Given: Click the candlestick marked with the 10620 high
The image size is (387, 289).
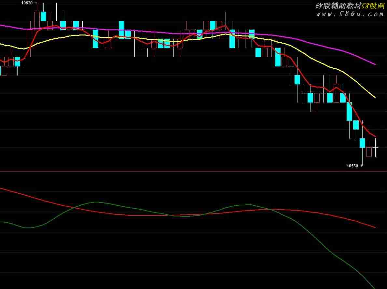Looking at the screenshot, I should [x=37, y=20].
